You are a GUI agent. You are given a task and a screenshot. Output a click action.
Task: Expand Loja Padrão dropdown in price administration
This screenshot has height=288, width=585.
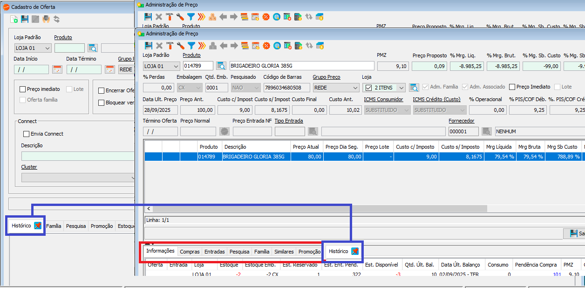coord(176,66)
